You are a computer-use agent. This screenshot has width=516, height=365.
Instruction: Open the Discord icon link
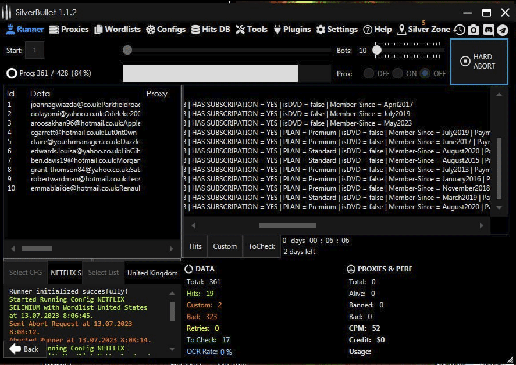(488, 30)
